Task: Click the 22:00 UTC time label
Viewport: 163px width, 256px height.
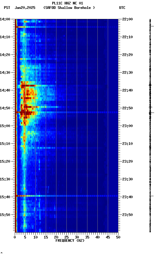Action: click(128, 19)
